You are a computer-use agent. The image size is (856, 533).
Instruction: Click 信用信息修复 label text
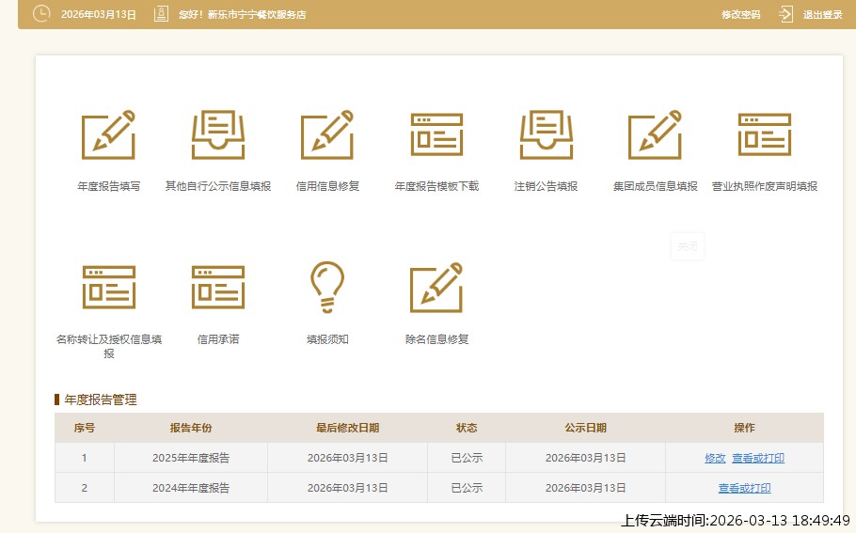(327, 186)
